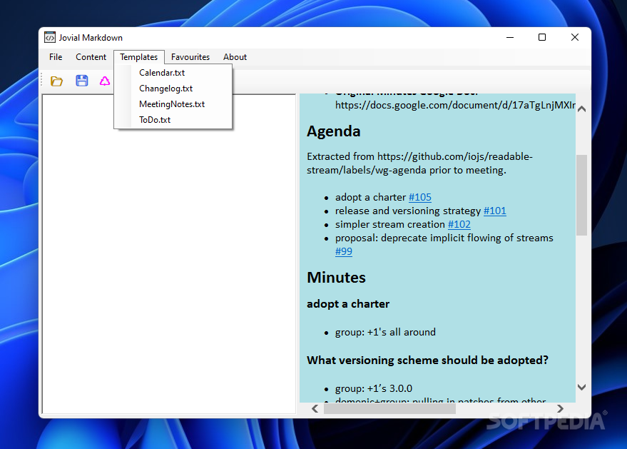
Task: Click the toolbar grip handle at left
Action: [41, 80]
